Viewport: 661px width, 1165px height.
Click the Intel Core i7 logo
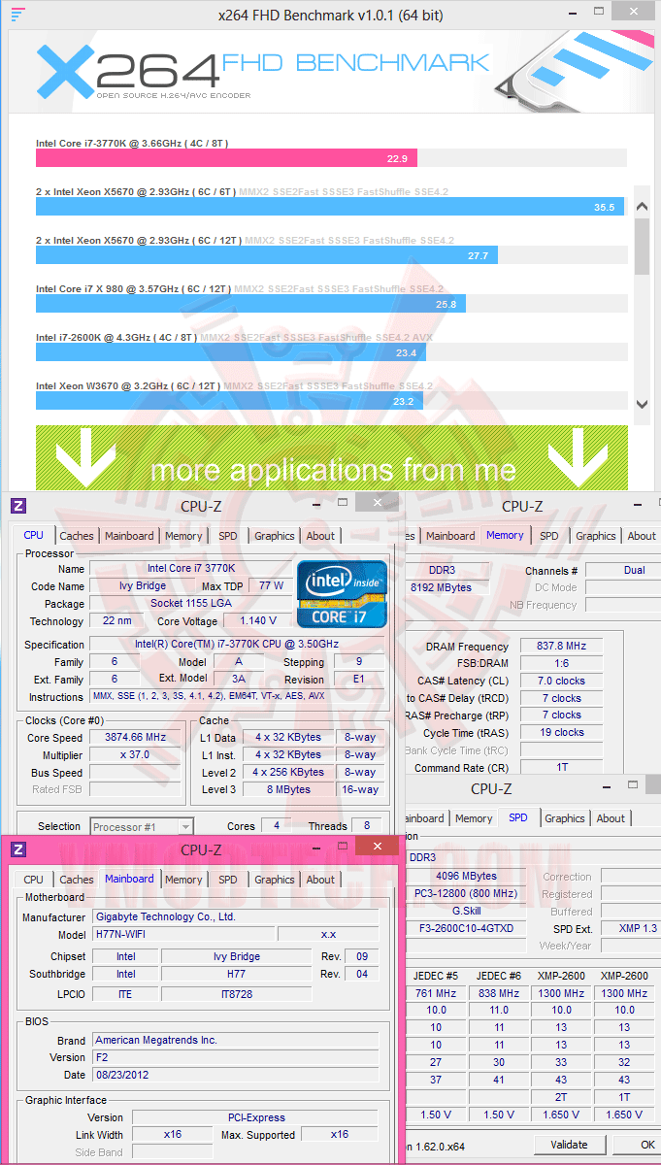pyautogui.click(x=343, y=593)
